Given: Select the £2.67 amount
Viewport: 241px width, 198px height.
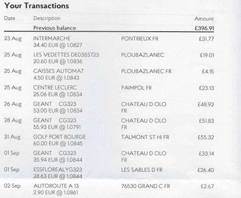Looking at the screenshot, I should [x=207, y=186].
